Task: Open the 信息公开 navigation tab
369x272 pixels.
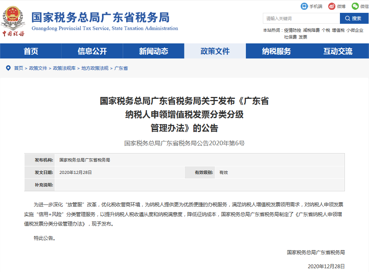Action: tap(92, 51)
